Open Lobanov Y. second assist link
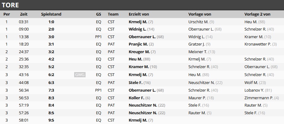This screenshot has width=284, height=124. coord(254,90)
